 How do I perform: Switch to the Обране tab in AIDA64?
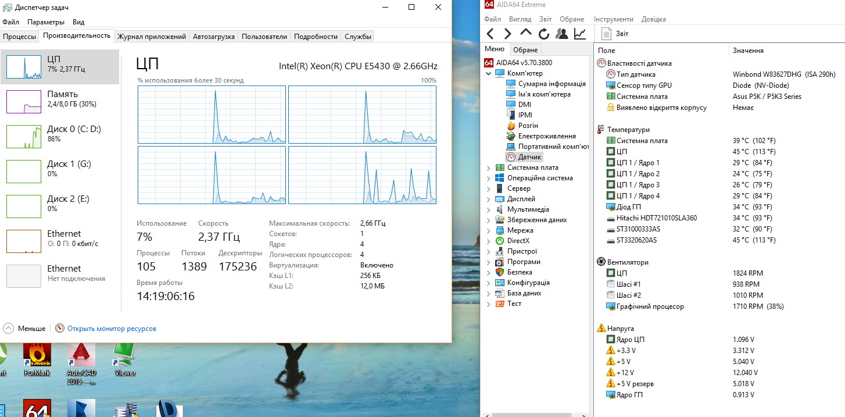(x=526, y=50)
